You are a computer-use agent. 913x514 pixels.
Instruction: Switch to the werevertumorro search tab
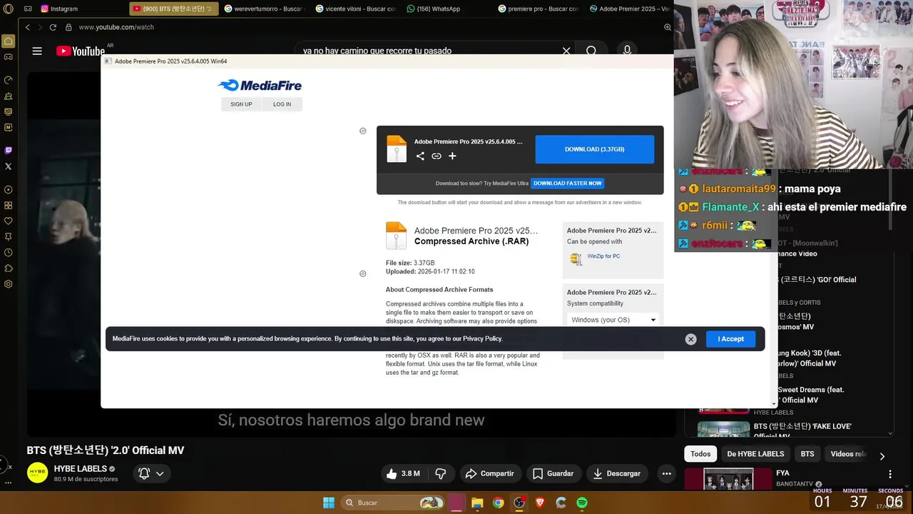(x=265, y=9)
